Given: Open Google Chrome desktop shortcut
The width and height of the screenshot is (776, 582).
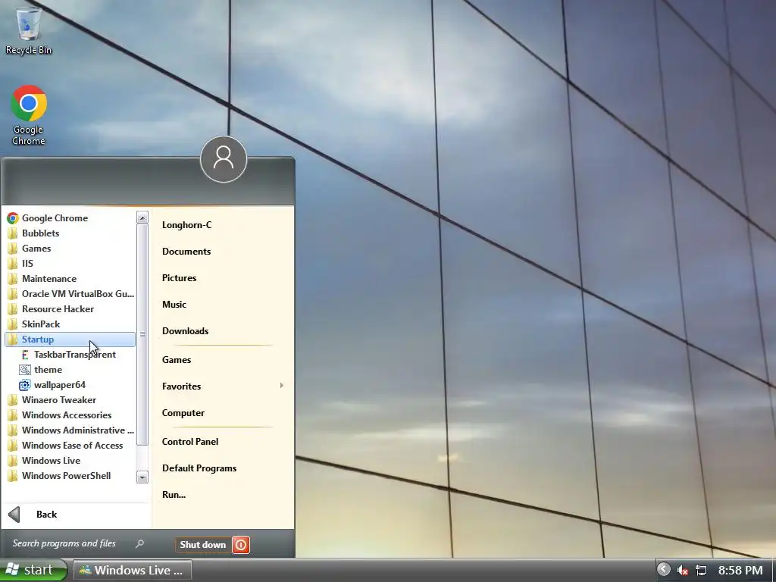Looking at the screenshot, I should [29, 115].
